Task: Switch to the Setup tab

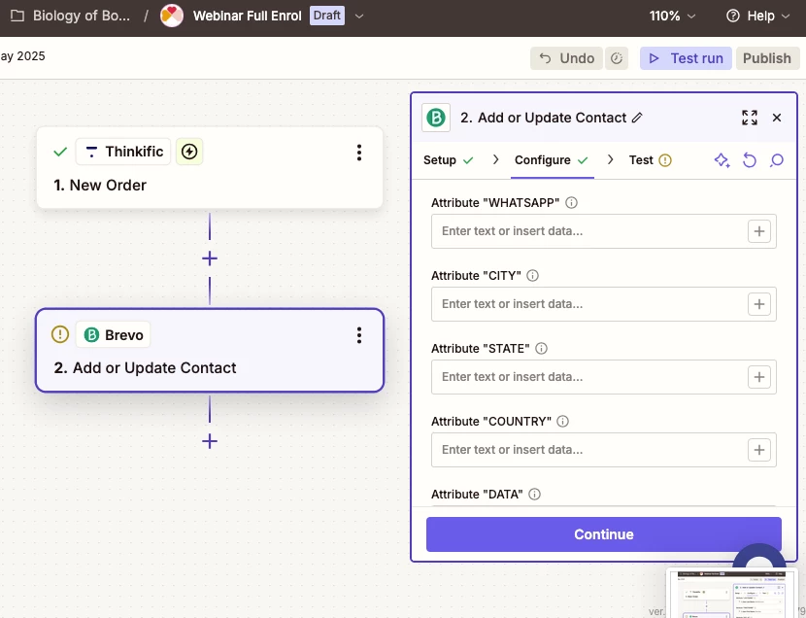Action: coord(448,160)
